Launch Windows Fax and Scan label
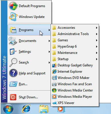This screenshot has height=114, width=111. 75,84
